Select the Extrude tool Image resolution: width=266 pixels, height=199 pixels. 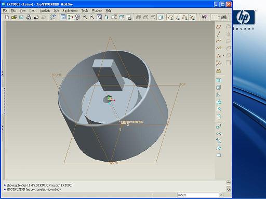point(219,126)
